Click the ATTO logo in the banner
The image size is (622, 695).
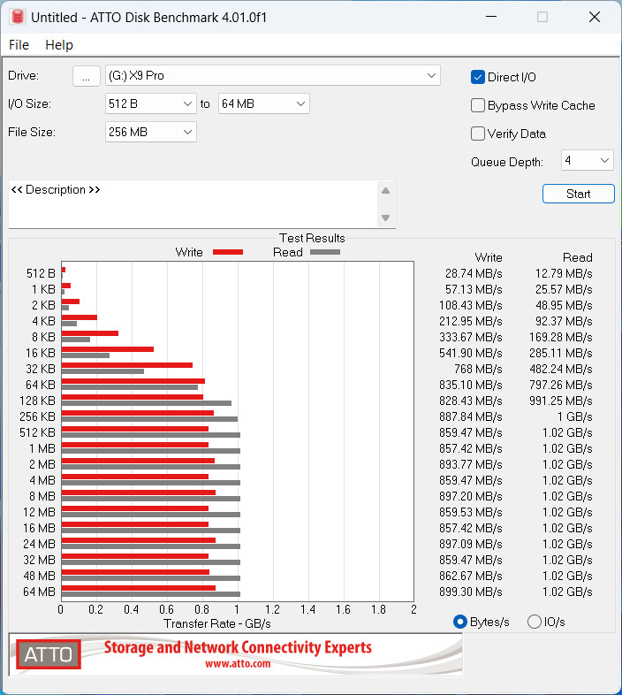coord(49,654)
